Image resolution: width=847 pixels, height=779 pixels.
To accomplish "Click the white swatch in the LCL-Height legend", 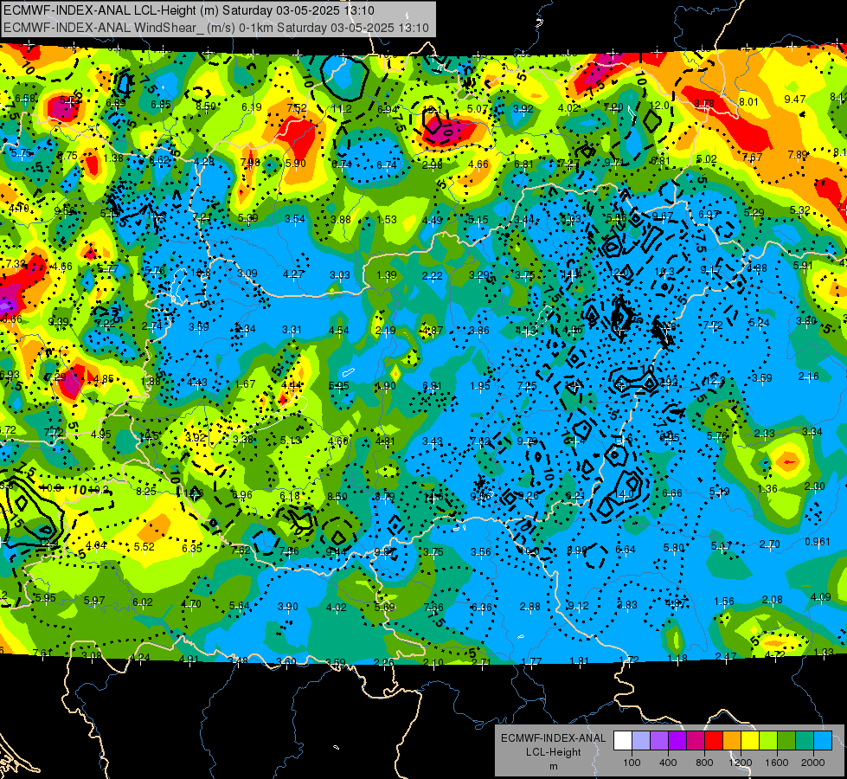I will tap(623, 741).
